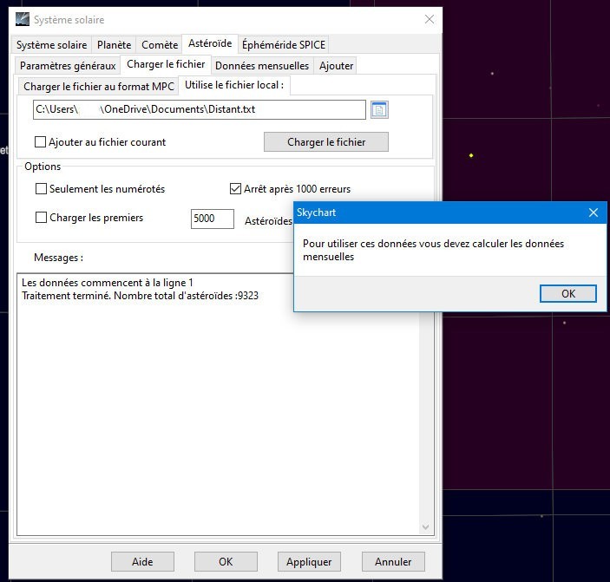Select the Éphéméride SPICE tab

click(x=284, y=45)
